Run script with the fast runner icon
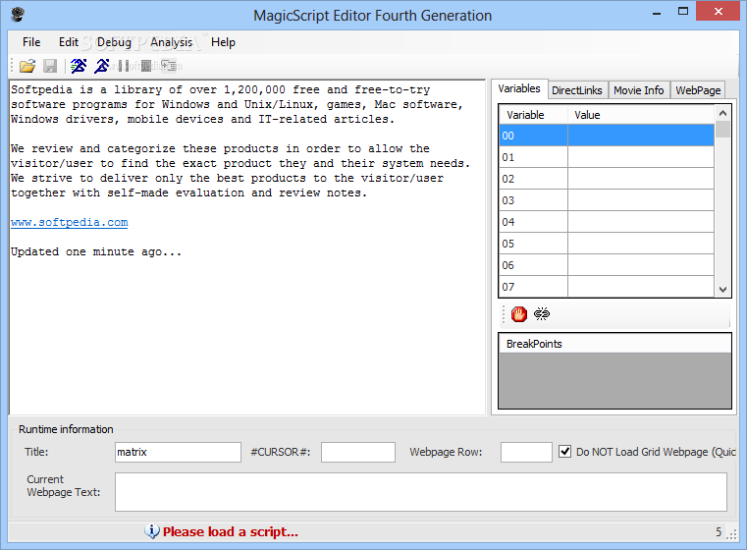747x550 pixels. pos(79,66)
